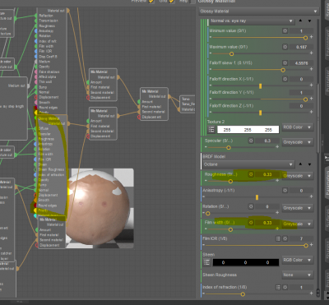Image resolution: width=329 pixels, height=305 pixels.
Task: Click the Maximum value number field
Action: click(301, 47)
